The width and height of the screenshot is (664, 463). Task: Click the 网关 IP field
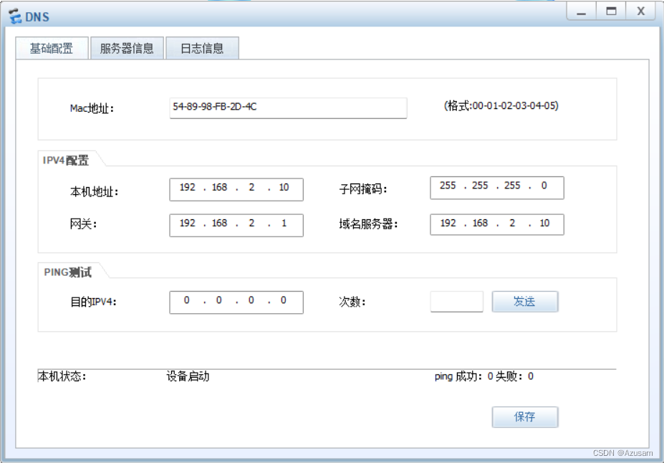[x=236, y=225]
